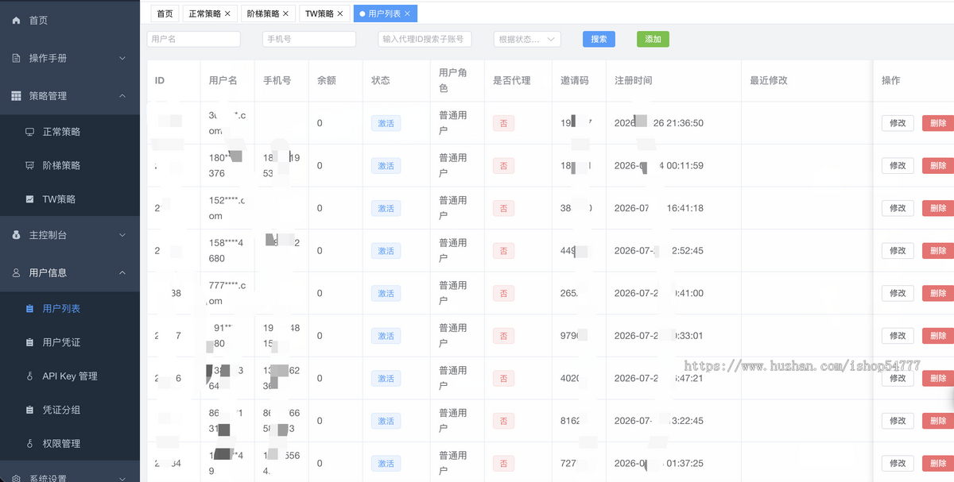Click the 主控制台 money bag icon
The width and height of the screenshot is (954, 482).
(x=17, y=235)
